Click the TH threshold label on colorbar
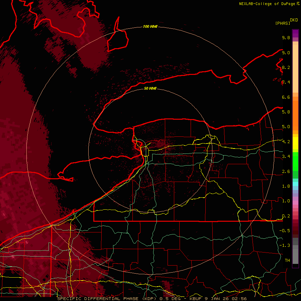Image resolution: width=301 pixels, height=301 pixels. [x=287, y=260]
